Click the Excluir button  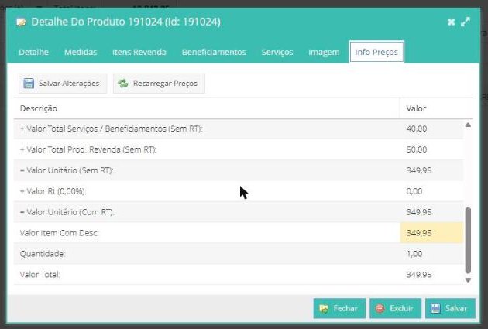click(x=396, y=308)
